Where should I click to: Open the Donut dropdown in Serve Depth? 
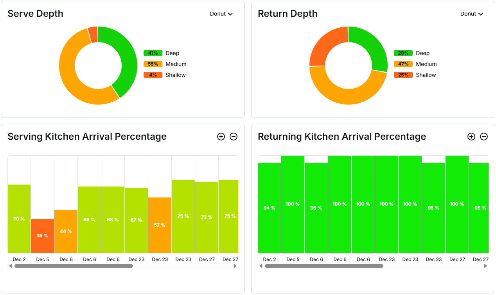click(x=221, y=14)
